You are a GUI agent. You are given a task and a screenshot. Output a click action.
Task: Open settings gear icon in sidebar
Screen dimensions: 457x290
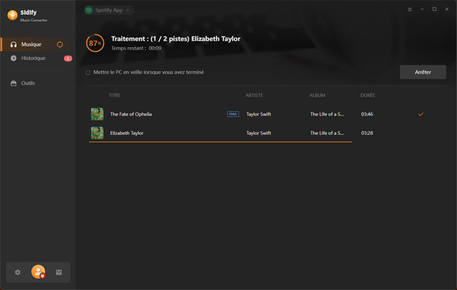[18, 272]
